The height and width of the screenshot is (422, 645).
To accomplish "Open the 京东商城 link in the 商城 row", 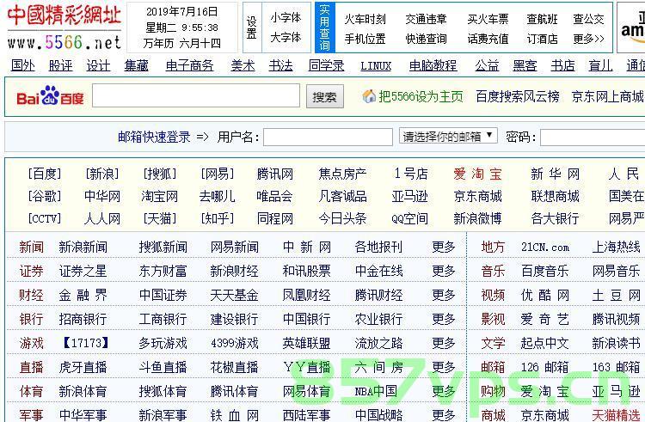I will coord(545,415).
